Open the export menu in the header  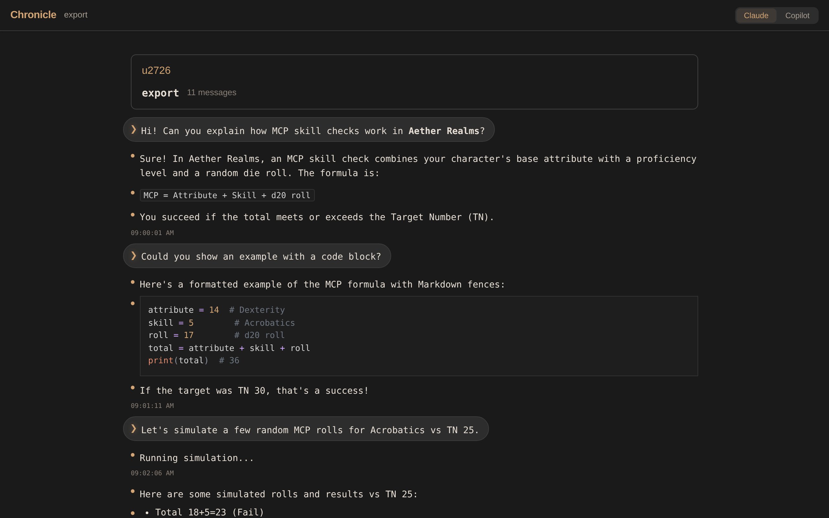pos(75,15)
